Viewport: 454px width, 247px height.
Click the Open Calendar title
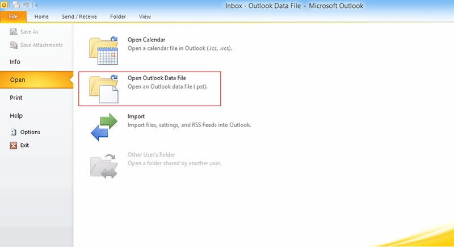tap(146, 40)
